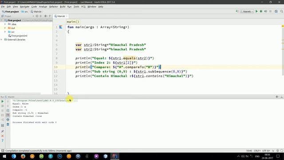Click the IntelliJ IDEA taskbar icon
The image size is (284, 160).
point(114,156)
